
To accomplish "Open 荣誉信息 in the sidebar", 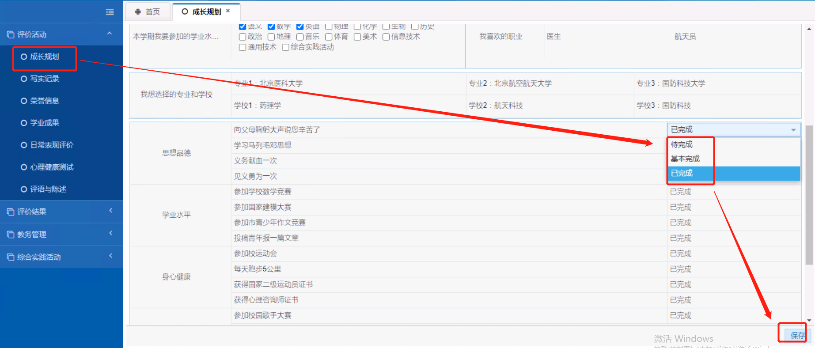I will [45, 101].
